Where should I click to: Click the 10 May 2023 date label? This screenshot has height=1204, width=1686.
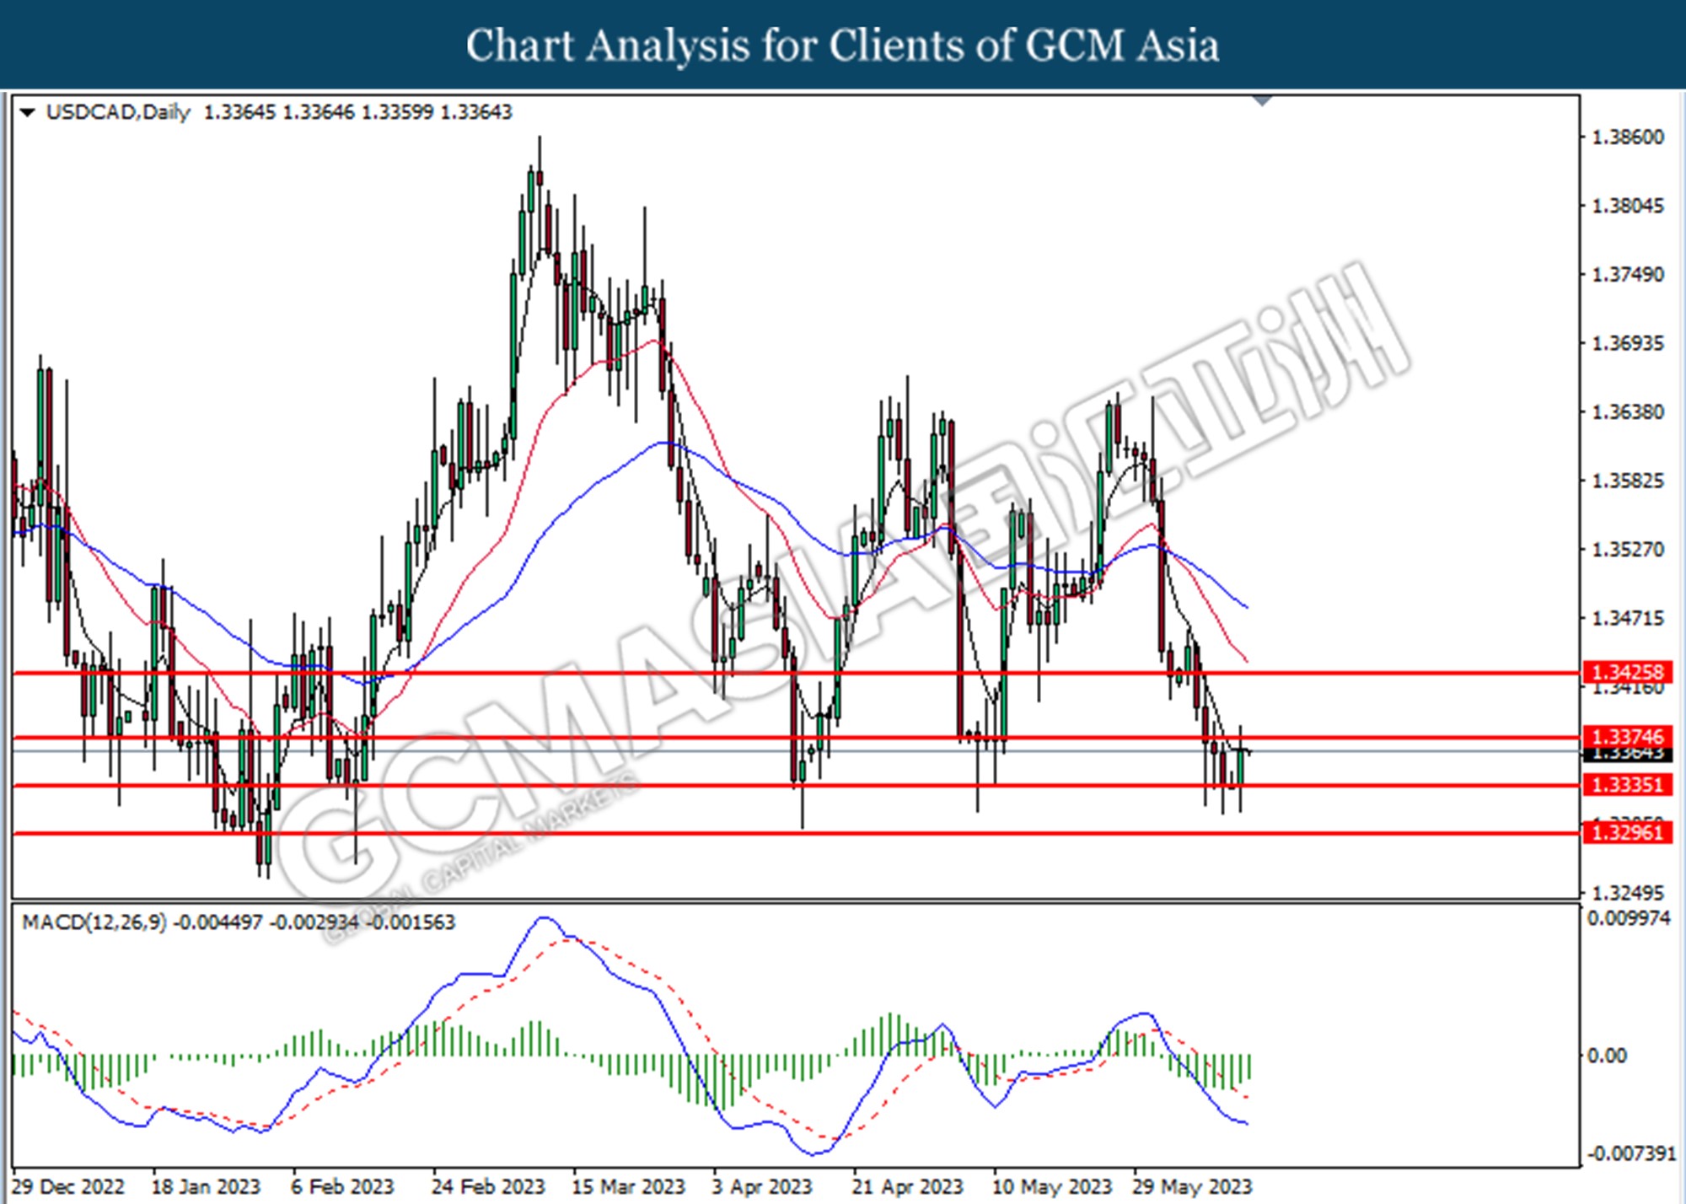1051,1186
